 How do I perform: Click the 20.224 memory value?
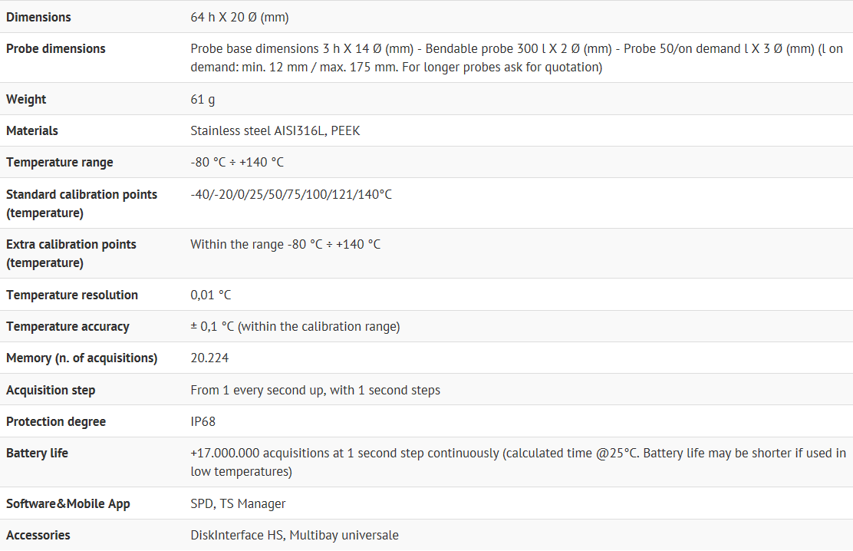point(209,358)
